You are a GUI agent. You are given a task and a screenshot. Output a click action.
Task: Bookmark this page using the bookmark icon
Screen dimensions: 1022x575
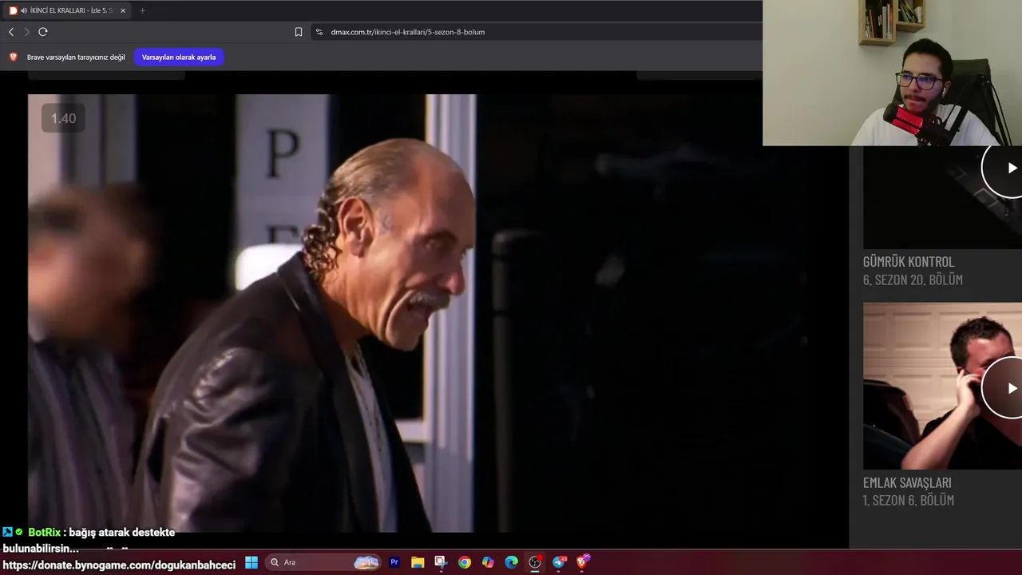pyautogui.click(x=299, y=32)
